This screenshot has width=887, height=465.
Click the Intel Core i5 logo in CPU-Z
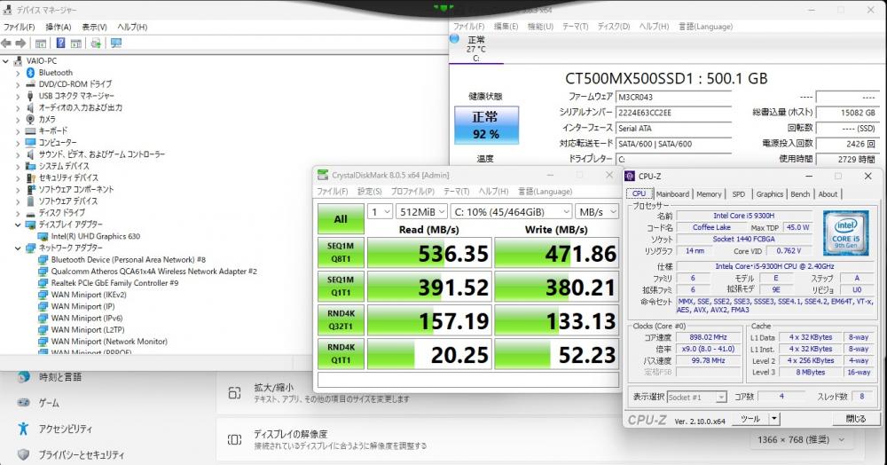click(845, 232)
